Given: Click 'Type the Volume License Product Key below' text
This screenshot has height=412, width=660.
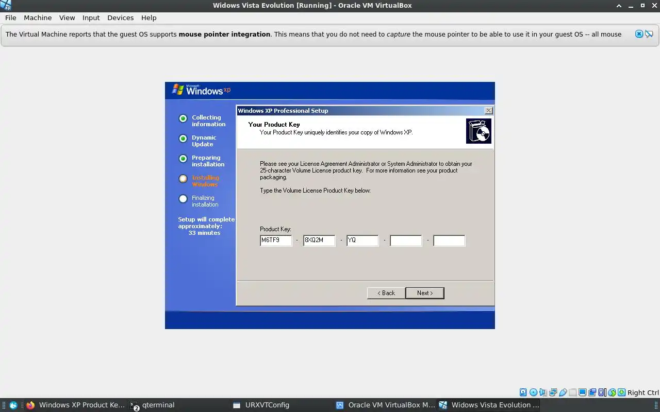Looking at the screenshot, I should coord(315,191).
